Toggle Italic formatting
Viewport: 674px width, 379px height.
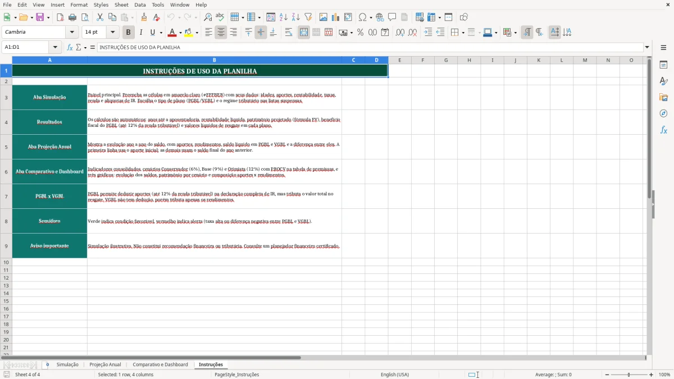[x=141, y=33]
